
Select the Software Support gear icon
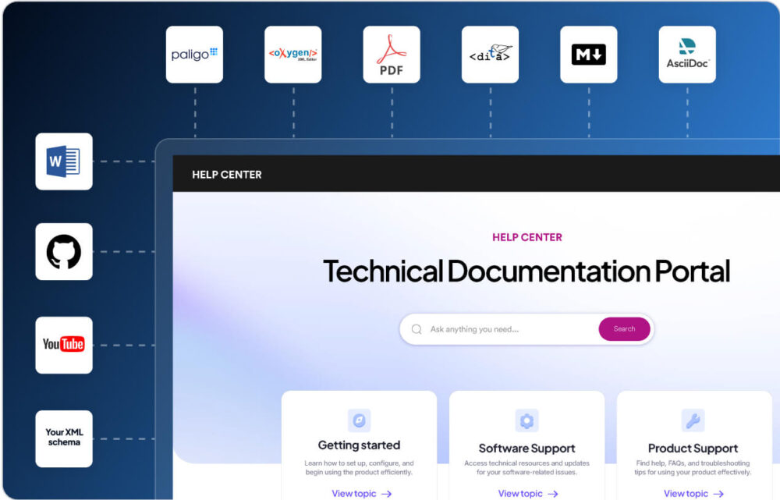tap(526, 420)
